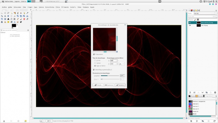
Task: Select the Select by Color tool
Action: click(x=15, y=13)
